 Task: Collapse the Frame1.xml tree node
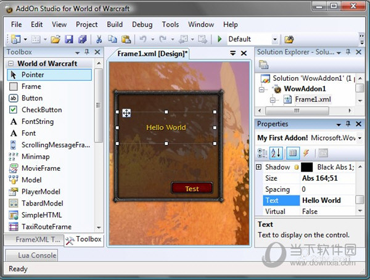point(273,101)
